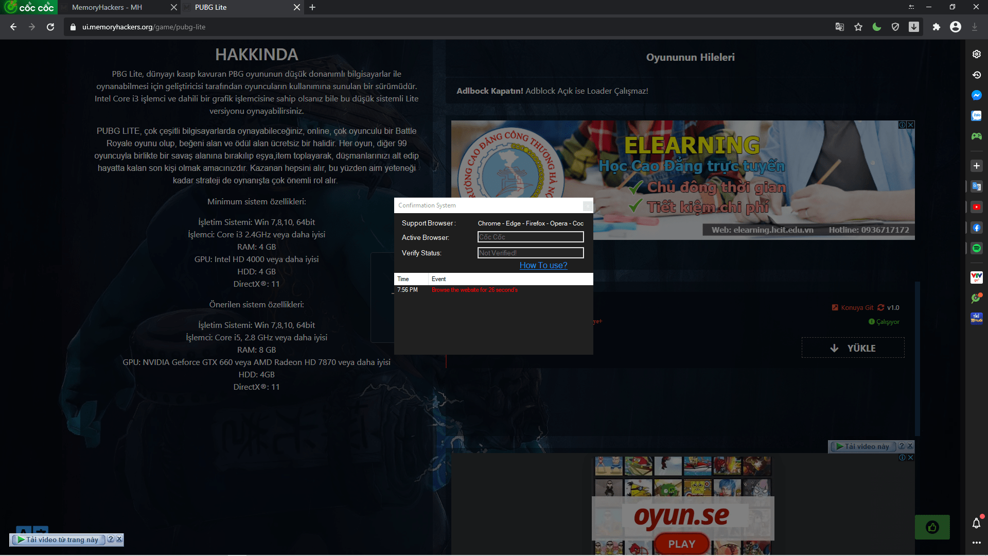This screenshot has width=988, height=556.
Task: Click the v1.0 version label
Action: pos(893,308)
